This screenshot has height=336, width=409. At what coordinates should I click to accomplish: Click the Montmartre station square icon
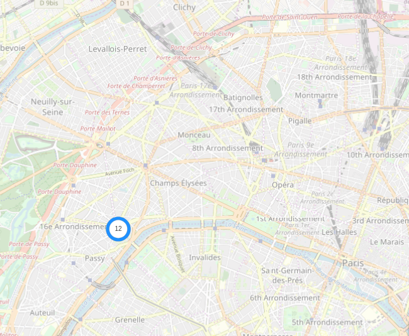(x=320, y=101)
